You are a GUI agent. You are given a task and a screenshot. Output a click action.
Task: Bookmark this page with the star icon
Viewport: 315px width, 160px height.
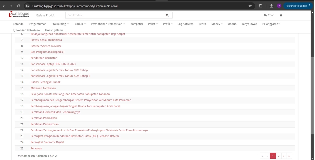tap(250, 6)
